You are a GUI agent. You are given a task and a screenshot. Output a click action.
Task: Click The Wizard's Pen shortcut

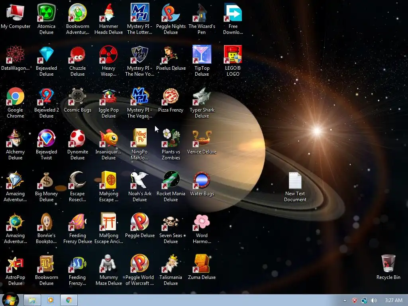click(202, 13)
